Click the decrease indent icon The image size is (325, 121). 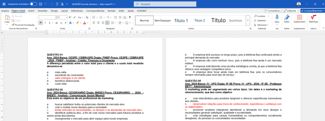coord(116,17)
